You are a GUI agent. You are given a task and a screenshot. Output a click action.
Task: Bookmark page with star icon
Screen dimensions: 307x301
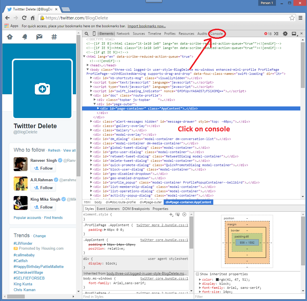click(x=292, y=18)
